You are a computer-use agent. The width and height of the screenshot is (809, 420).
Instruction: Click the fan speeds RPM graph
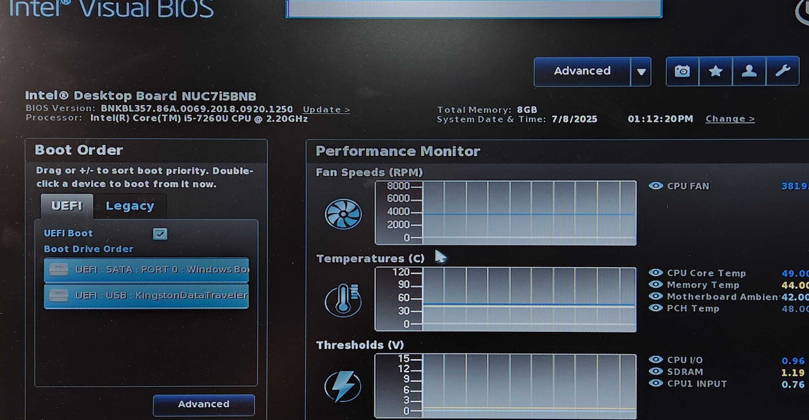(506, 212)
